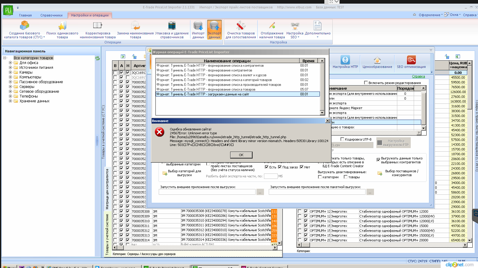Click browse '...' button for post-export application

(x=260, y=192)
